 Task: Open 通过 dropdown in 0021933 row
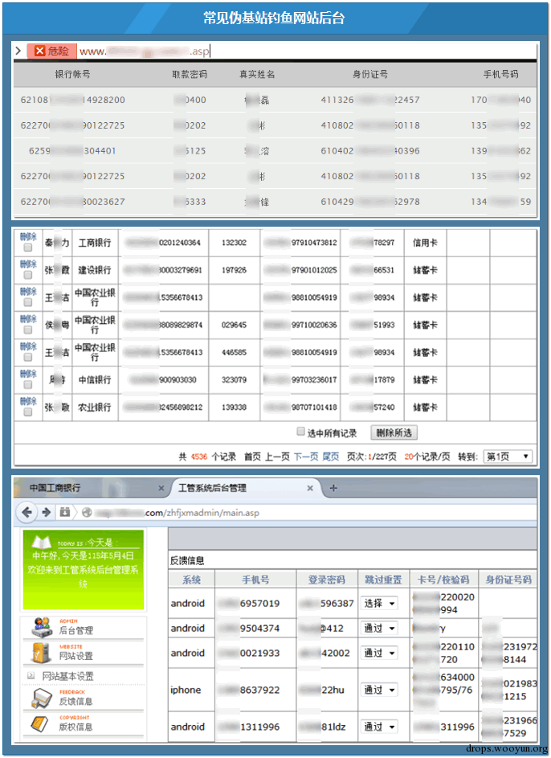click(379, 653)
